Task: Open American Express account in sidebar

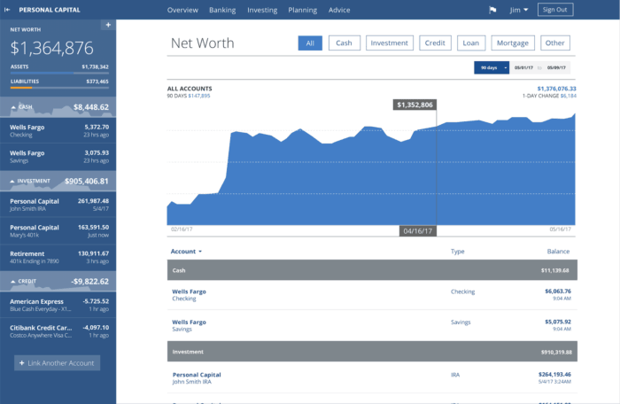Action: point(58,305)
